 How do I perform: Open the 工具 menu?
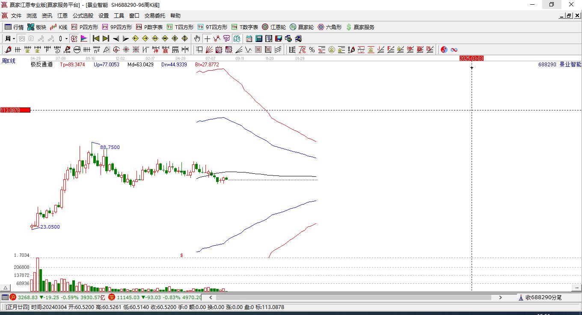[119, 16]
